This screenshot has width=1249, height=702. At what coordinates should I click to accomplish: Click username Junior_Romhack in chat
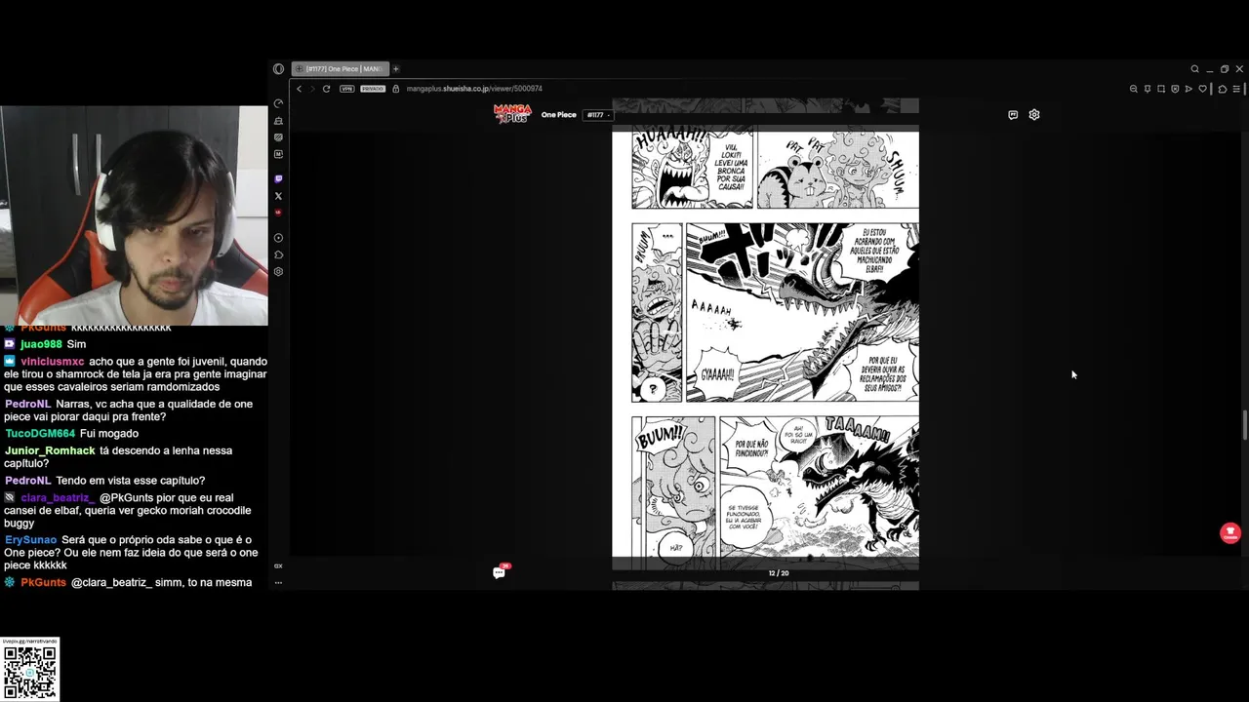(50, 451)
